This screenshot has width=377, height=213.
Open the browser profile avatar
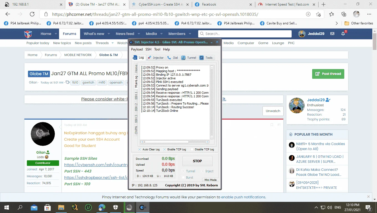point(356,14)
